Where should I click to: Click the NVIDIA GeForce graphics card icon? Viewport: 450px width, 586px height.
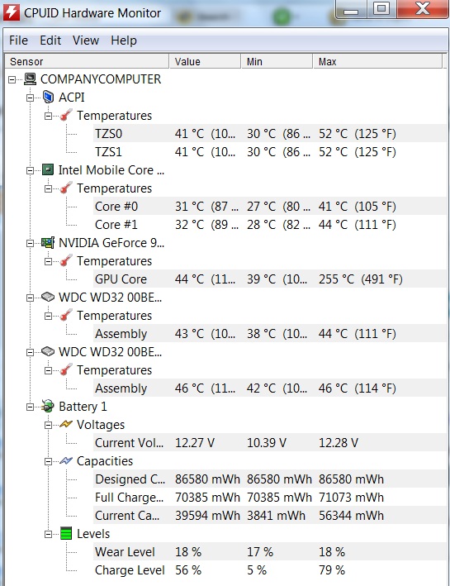coord(48,243)
